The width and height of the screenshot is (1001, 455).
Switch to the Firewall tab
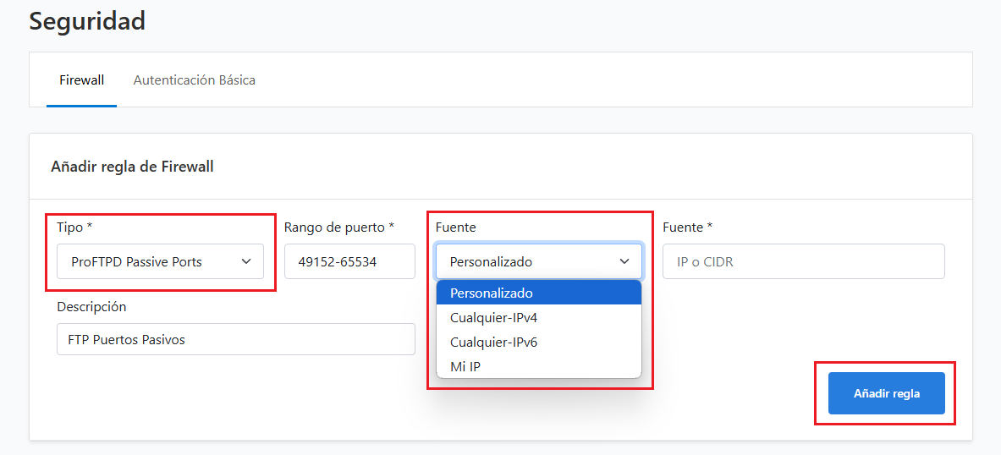[82, 80]
